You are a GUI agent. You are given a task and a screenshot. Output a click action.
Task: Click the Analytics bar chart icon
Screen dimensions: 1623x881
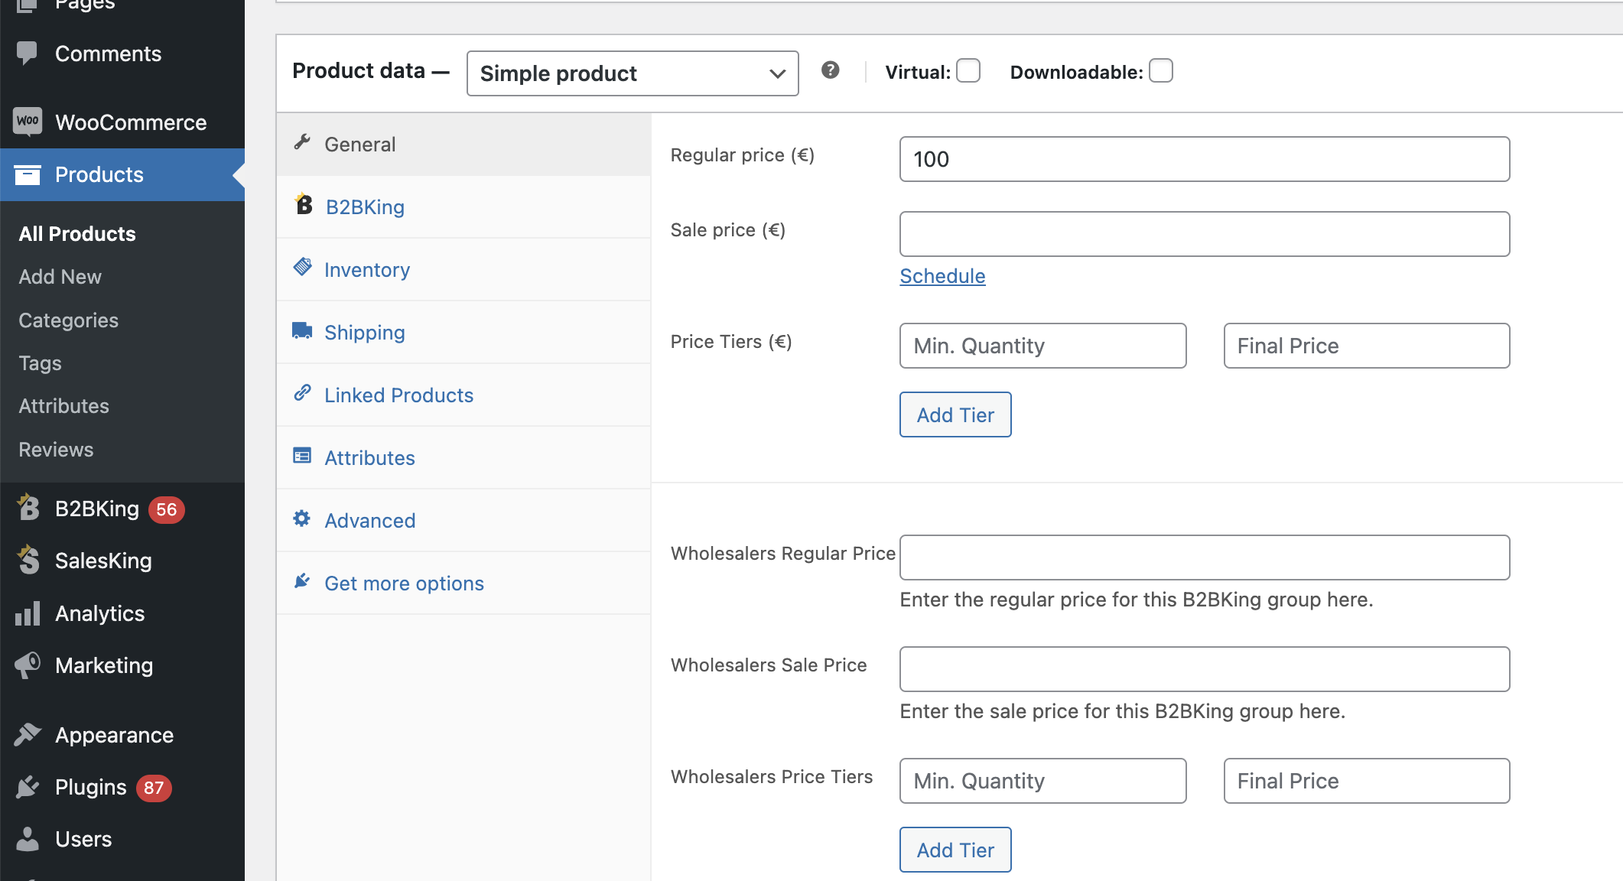(x=28, y=613)
